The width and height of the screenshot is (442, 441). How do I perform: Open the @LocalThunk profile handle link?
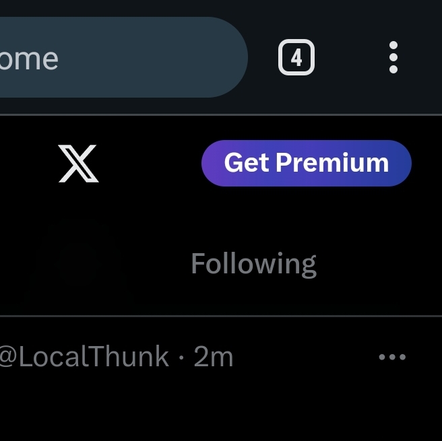(x=84, y=357)
